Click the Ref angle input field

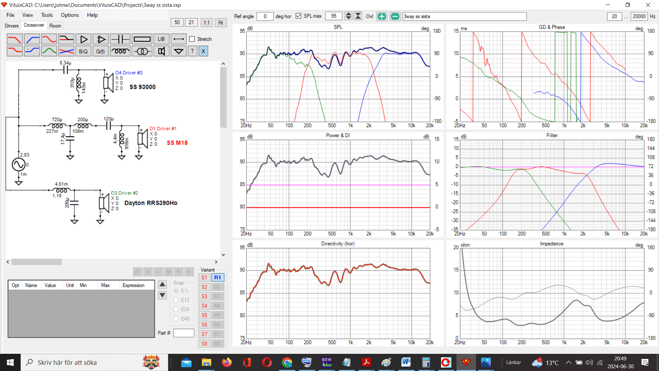[x=265, y=16]
